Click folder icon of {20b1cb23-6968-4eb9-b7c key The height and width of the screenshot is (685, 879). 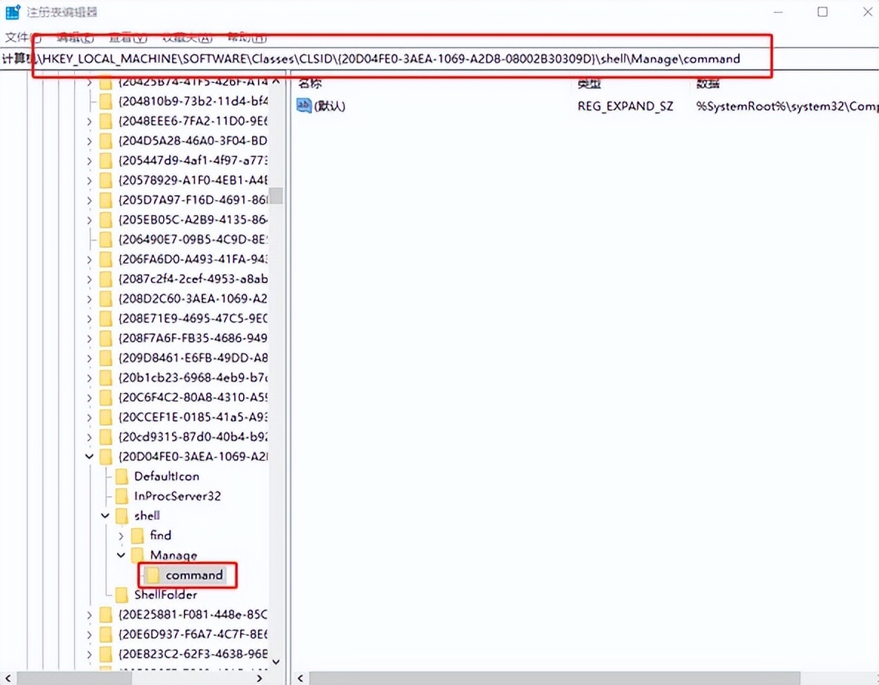(x=105, y=378)
